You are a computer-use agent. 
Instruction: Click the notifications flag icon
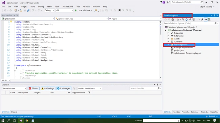[162, 2]
